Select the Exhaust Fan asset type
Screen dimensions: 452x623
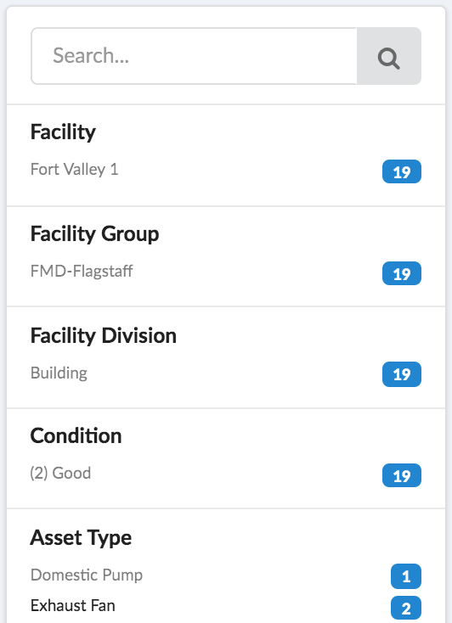click(x=73, y=605)
